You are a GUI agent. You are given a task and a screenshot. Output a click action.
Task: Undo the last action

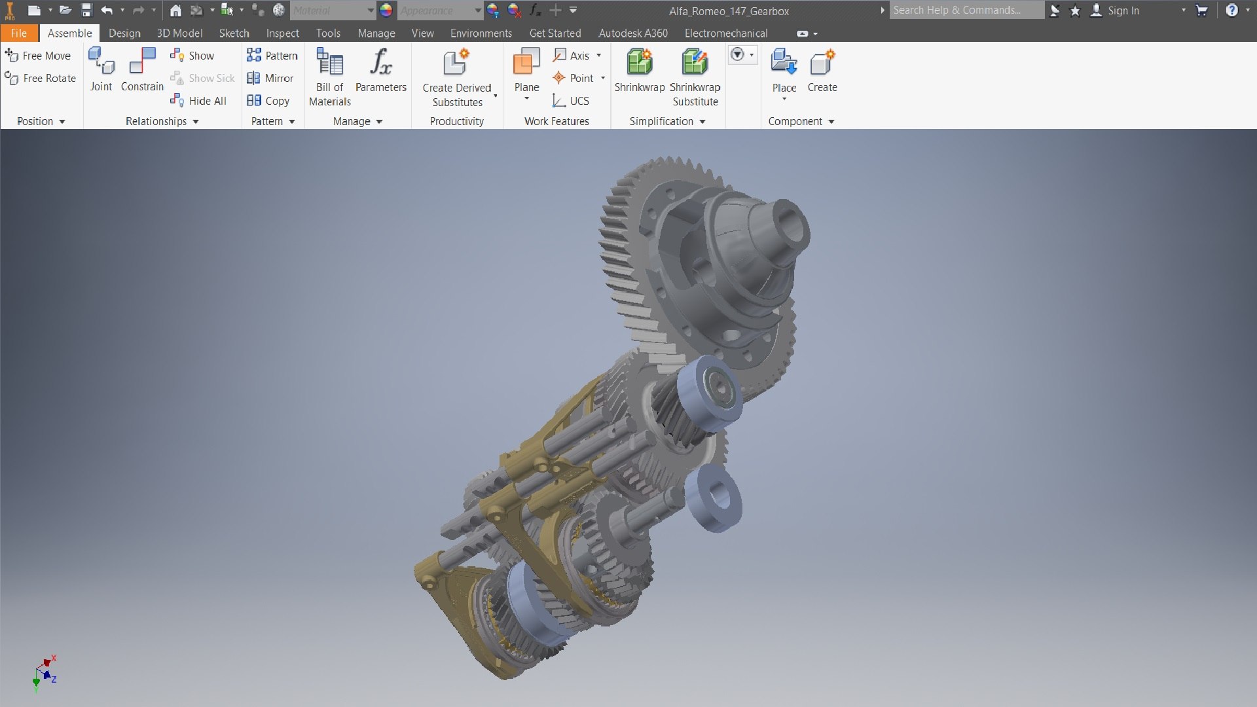coord(107,10)
